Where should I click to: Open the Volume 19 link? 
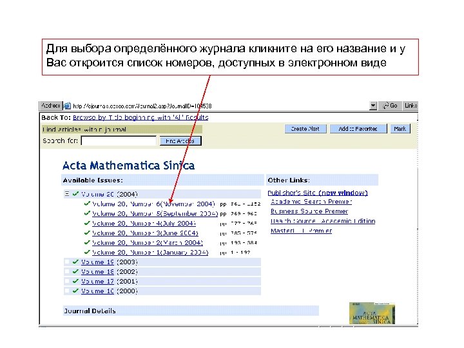click(97, 262)
